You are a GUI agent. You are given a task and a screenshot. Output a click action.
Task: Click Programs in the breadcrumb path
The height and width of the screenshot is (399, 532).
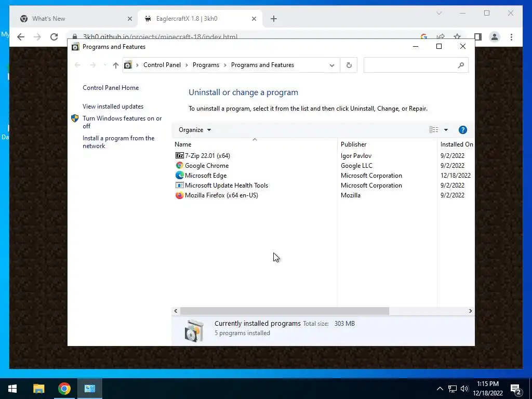point(206,65)
